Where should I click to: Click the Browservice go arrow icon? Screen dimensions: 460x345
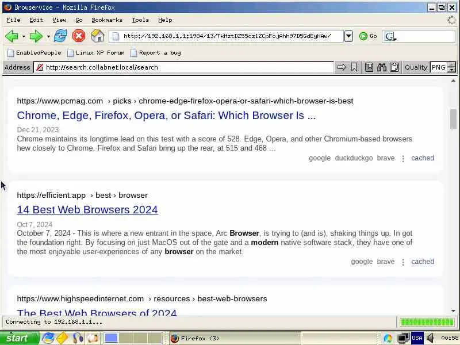pos(342,67)
